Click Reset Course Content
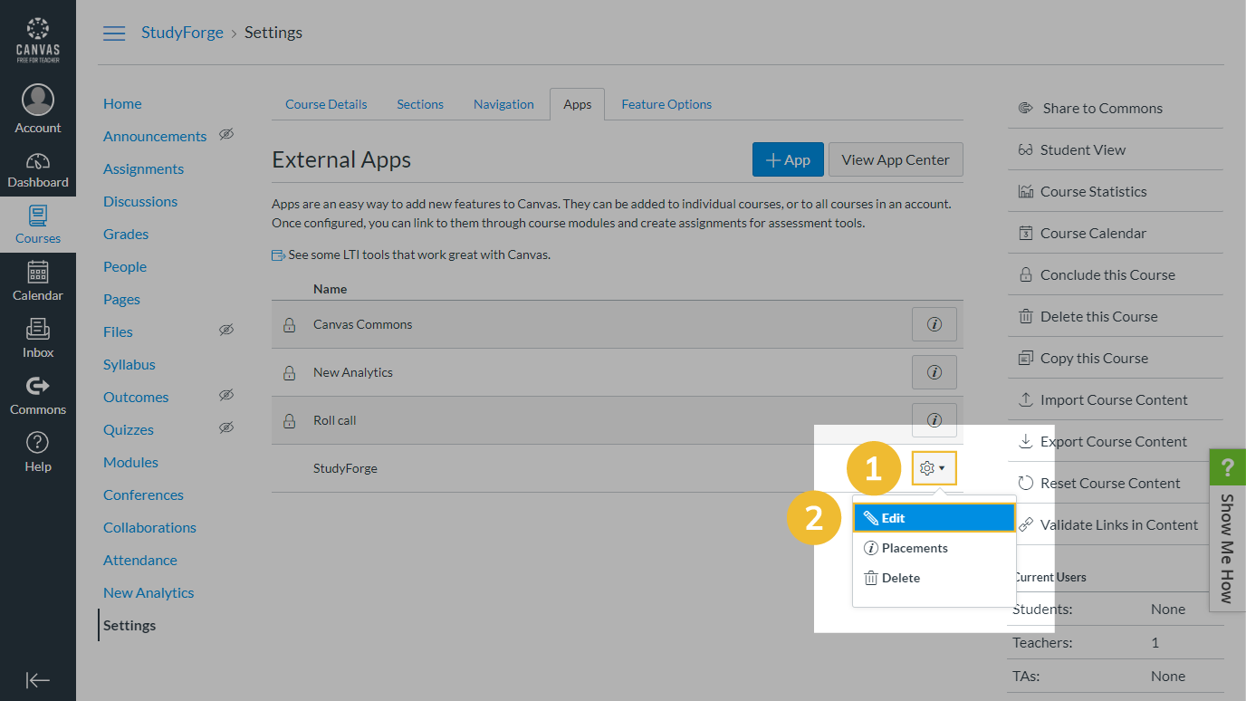Viewport: 1246px width, 701px height. coord(1099,483)
